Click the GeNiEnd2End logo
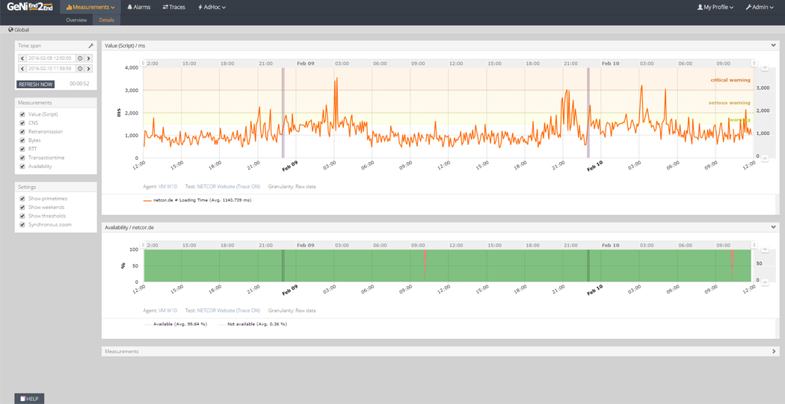Viewport: 785px width, 404px height. pyautogui.click(x=30, y=7)
